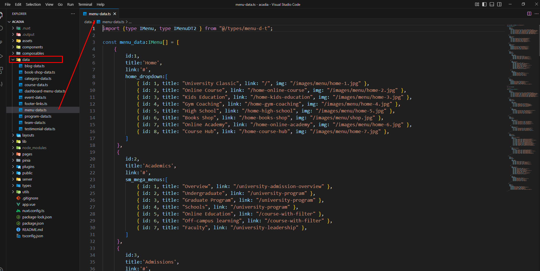Click the data breadcrumb segment
The image size is (540, 271).
[88, 22]
